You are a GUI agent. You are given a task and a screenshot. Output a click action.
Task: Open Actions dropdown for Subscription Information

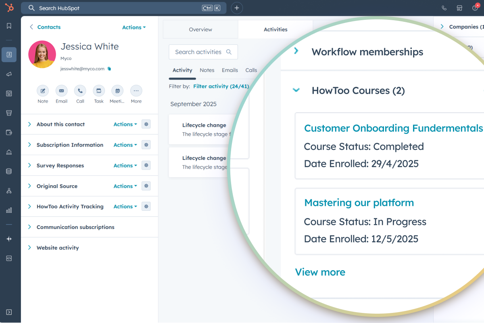(125, 145)
